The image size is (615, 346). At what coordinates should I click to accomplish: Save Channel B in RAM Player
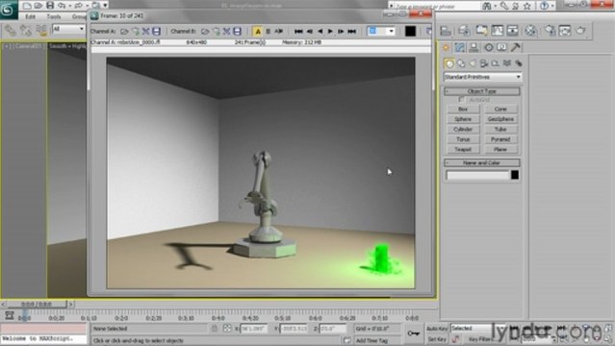point(237,31)
